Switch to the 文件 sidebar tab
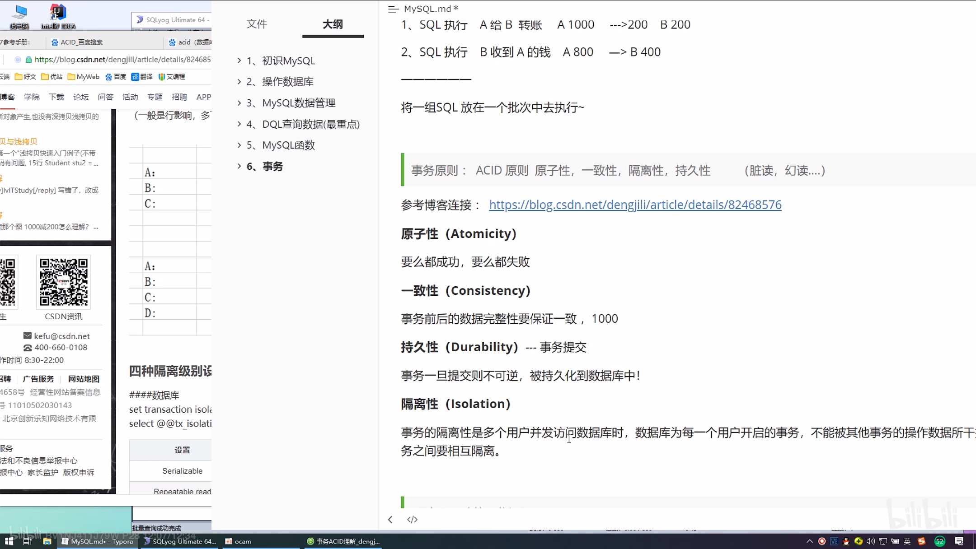 [257, 24]
